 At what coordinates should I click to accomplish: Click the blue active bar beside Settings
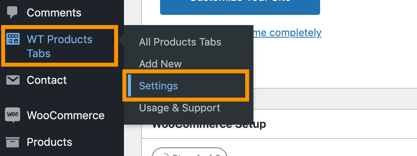[129, 85]
